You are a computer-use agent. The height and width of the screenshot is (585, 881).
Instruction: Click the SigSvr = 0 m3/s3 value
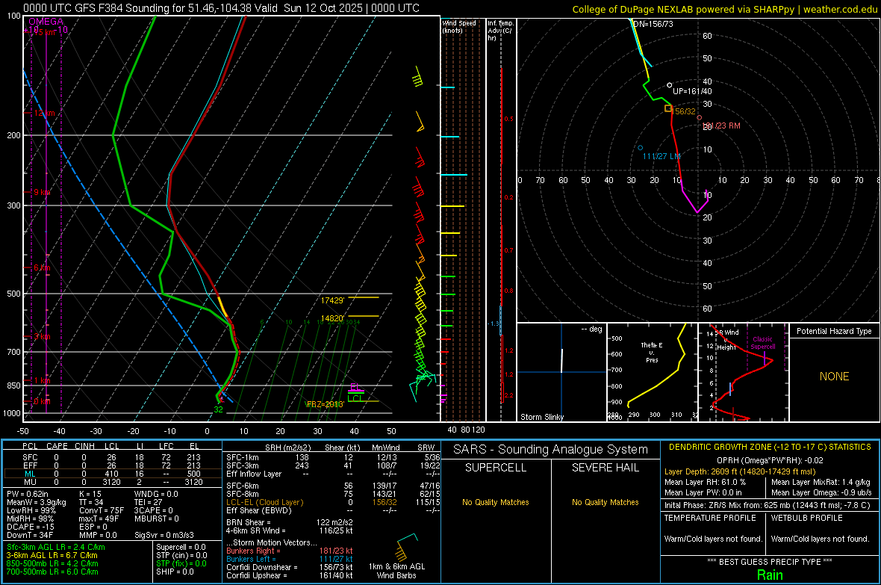tap(164, 536)
